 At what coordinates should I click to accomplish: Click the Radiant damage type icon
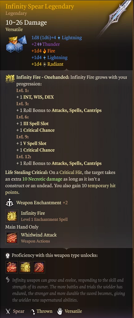click(44, 64)
